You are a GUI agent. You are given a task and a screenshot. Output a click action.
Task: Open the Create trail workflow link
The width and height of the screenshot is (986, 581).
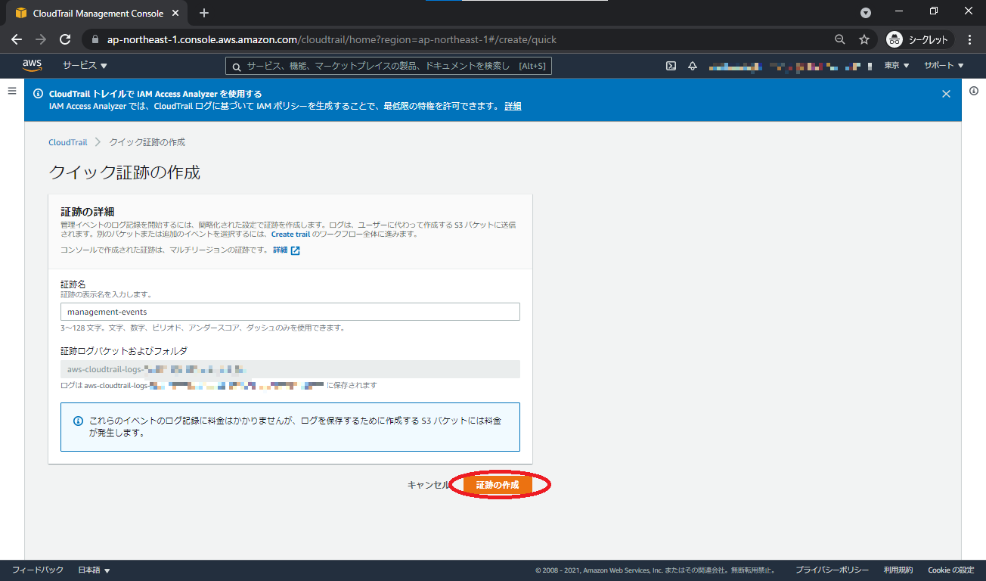290,235
